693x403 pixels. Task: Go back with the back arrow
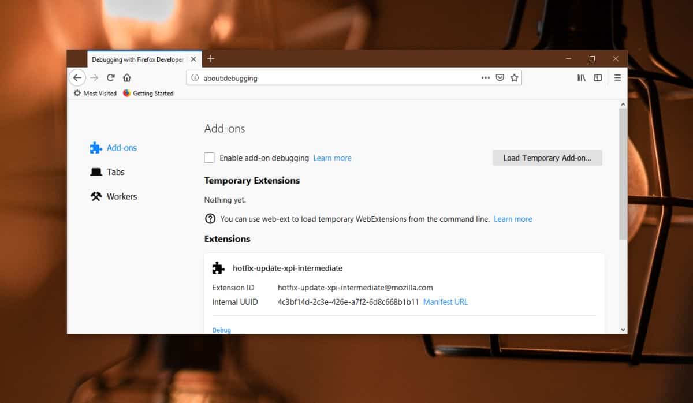[x=77, y=77]
